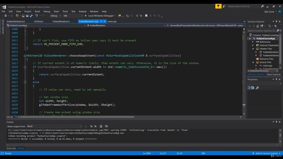
Task: Expand the References node
Action: click(x=253, y=42)
